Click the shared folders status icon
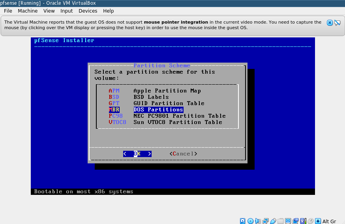The image size is (345, 224). click(280, 221)
